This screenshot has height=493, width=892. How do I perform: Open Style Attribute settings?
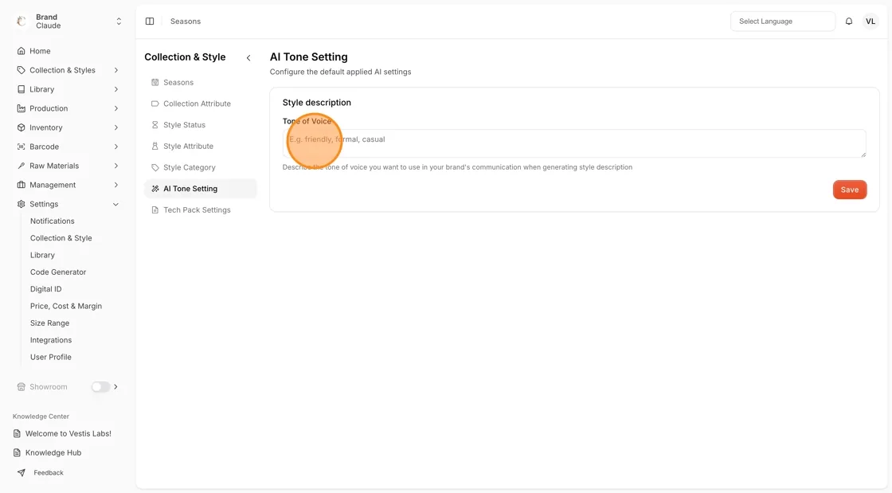(x=201, y=146)
